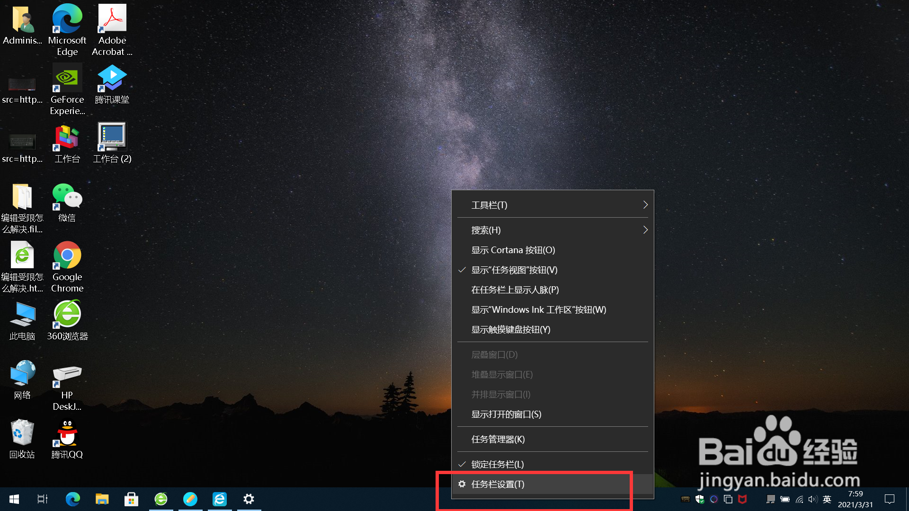Open 任务栏设置 from the context menu
The width and height of the screenshot is (909, 511).
point(497,484)
